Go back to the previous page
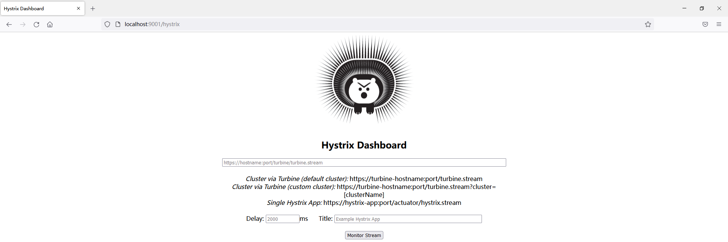Viewport: 728px width, 242px height. (9, 24)
